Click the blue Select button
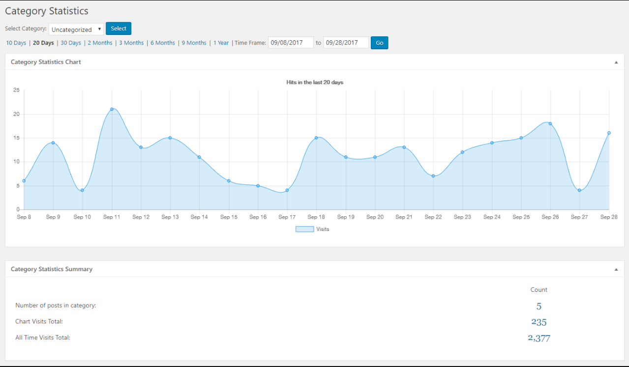Image resolution: width=629 pixels, height=367 pixels. point(119,28)
